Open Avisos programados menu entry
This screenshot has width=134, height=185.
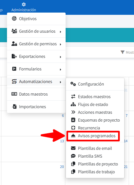tap(93, 136)
